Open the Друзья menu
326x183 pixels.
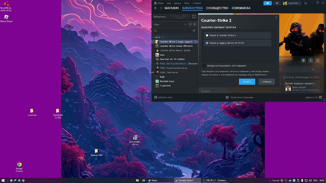[x=178, y=3]
